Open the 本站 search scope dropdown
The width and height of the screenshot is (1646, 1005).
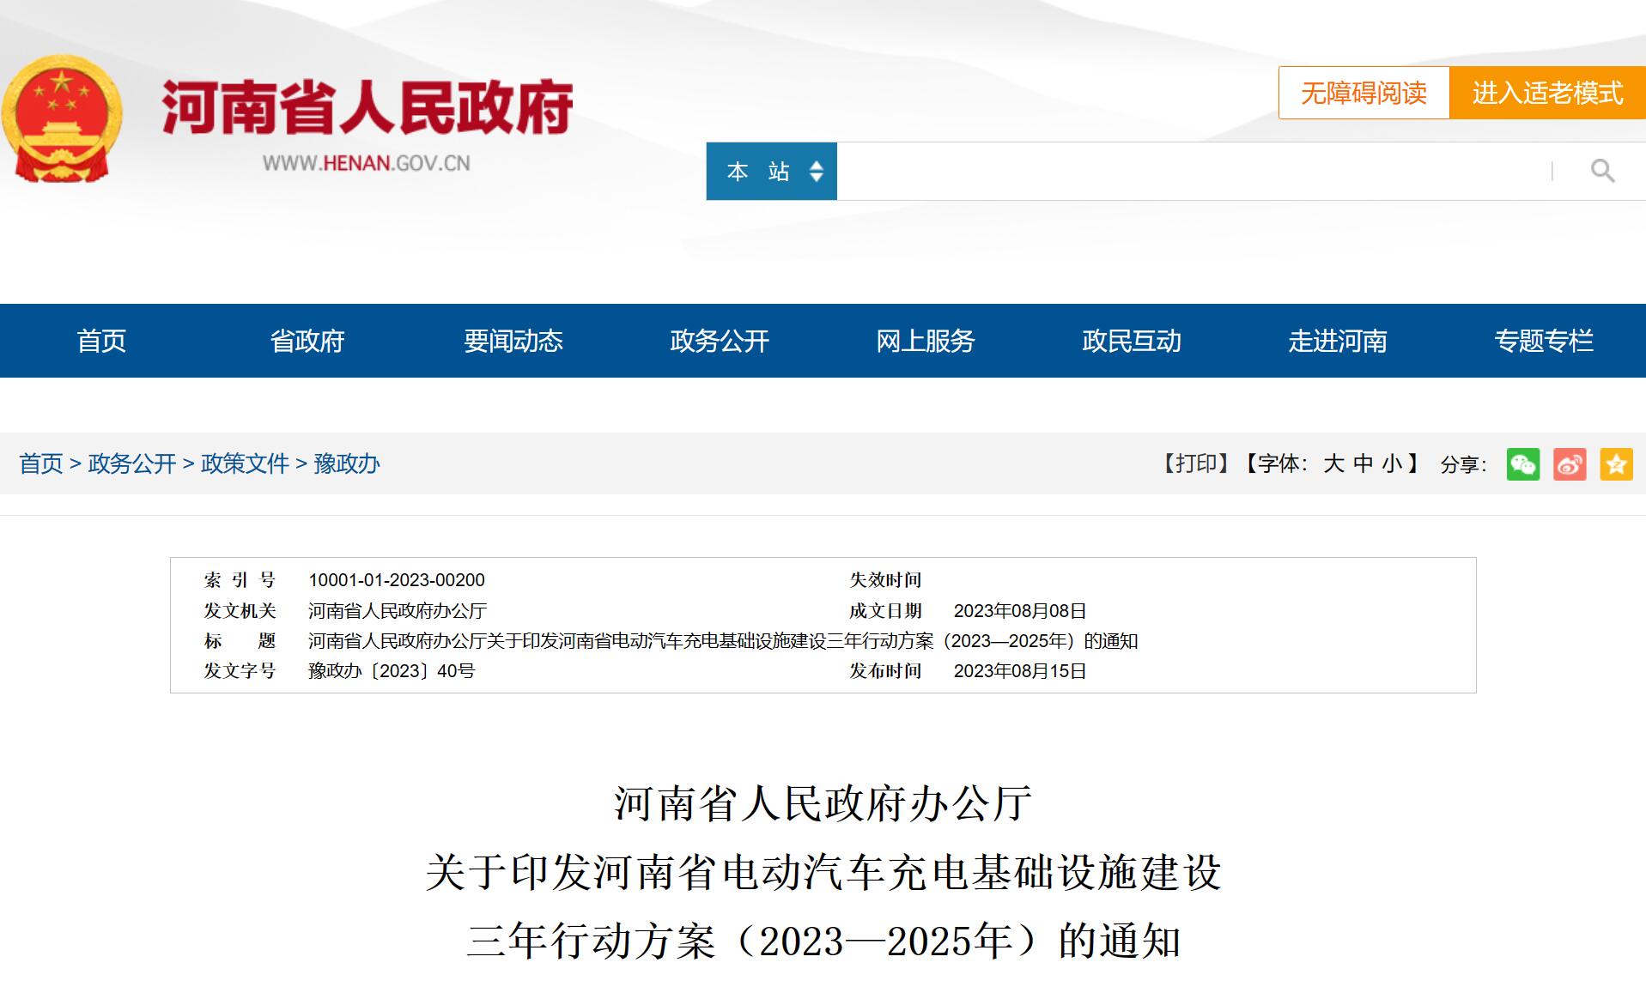(x=771, y=172)
